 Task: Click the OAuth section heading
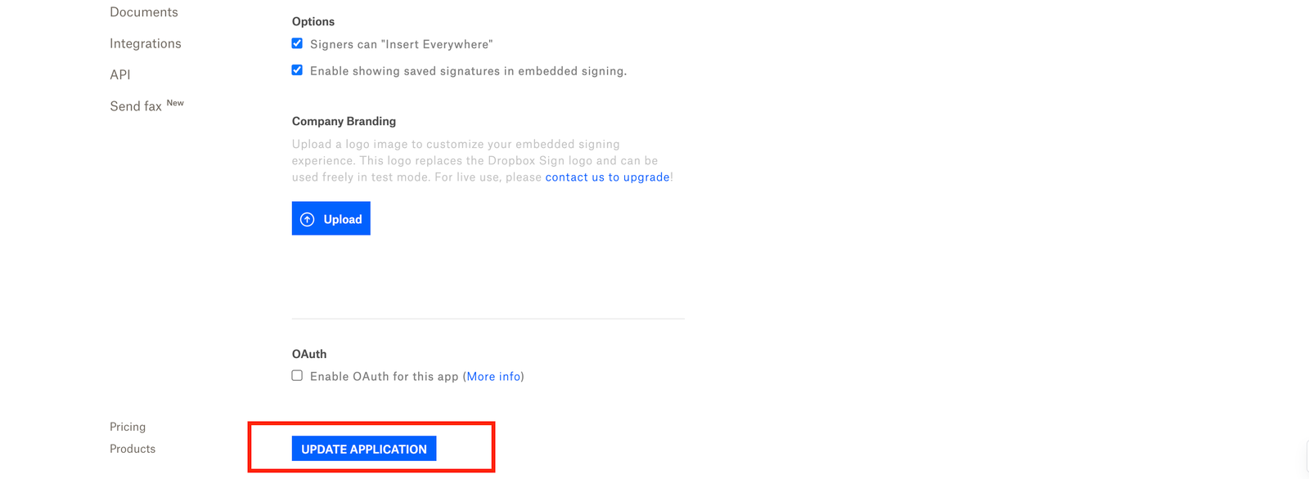(309, 353)
